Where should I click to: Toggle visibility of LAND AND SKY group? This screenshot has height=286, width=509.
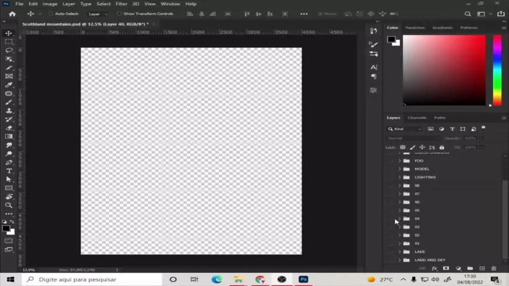[390, 260]
